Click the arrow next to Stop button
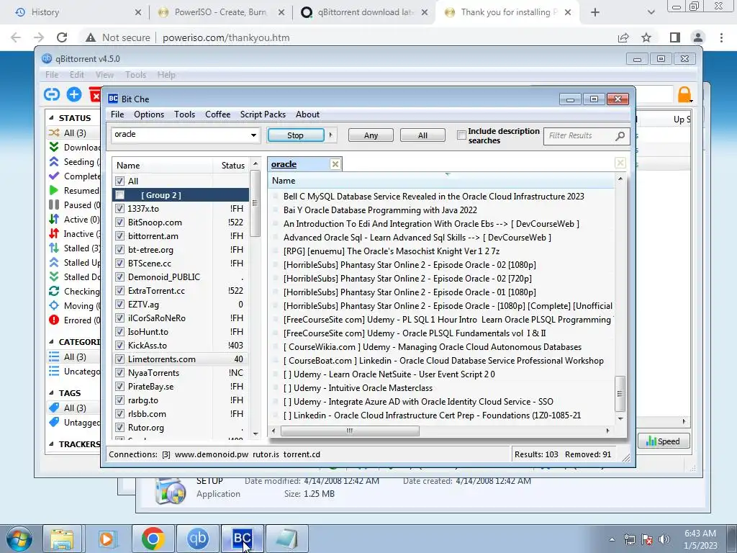 [331, 135]
